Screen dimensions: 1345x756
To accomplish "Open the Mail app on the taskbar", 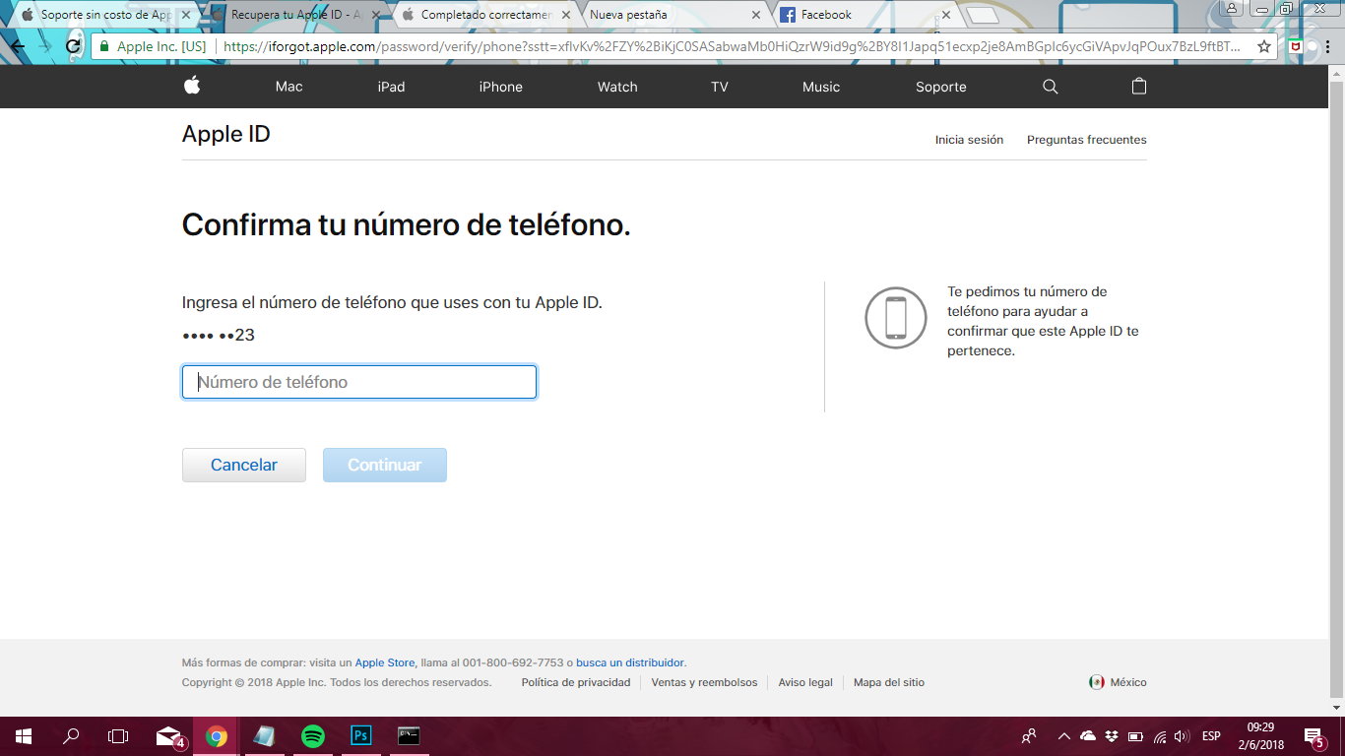I will pyautogui.click(x=169, y=736).
